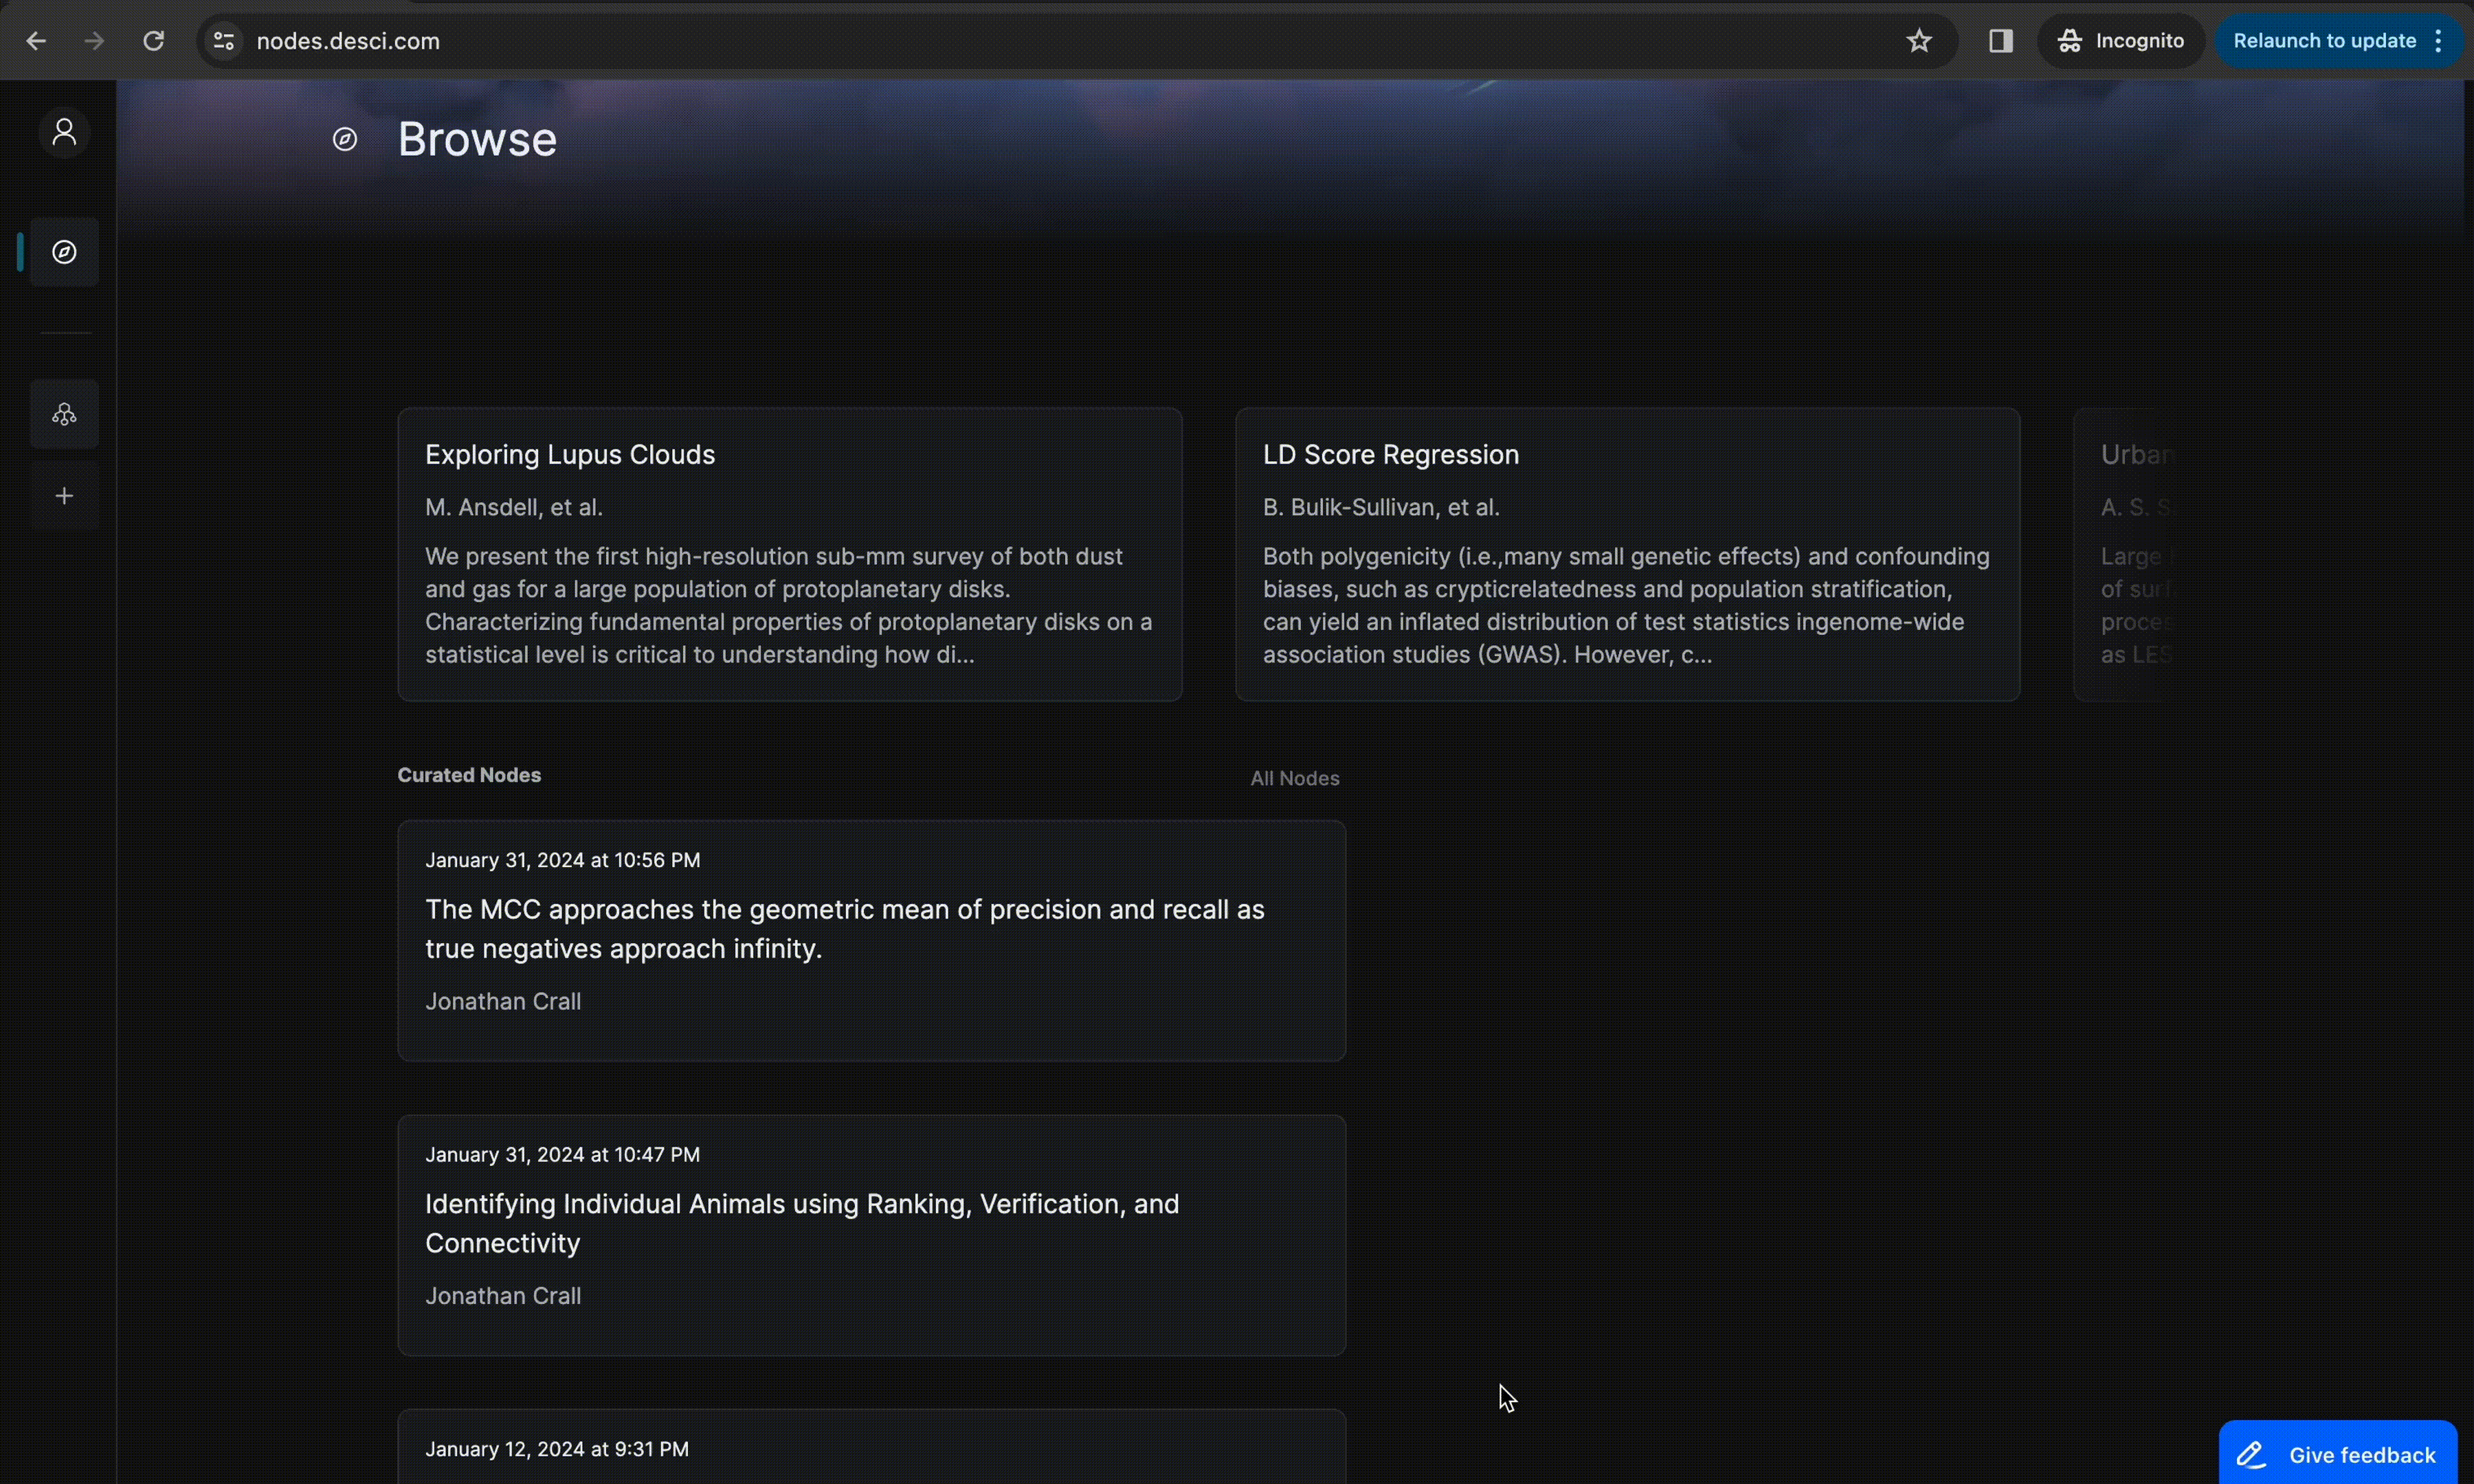Bookmark page with the star icon
This screenshot has width=2474, height=1484.
pyautogui.click(x=1918, y=41)
